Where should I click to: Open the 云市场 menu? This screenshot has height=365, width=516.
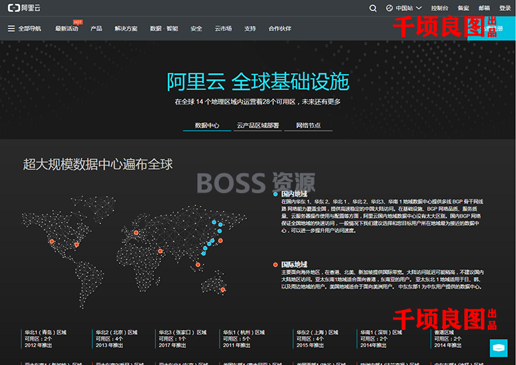pos(223,29)
